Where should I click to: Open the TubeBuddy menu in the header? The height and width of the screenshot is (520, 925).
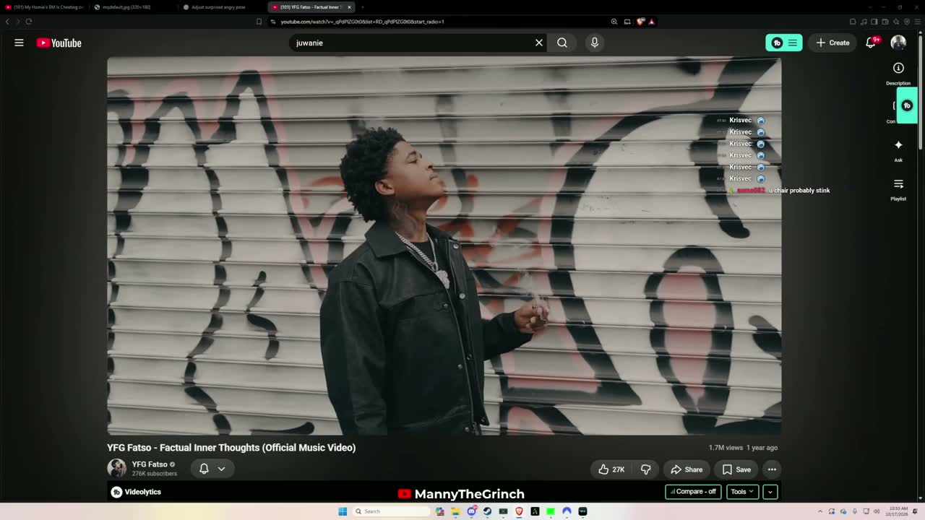784,43
